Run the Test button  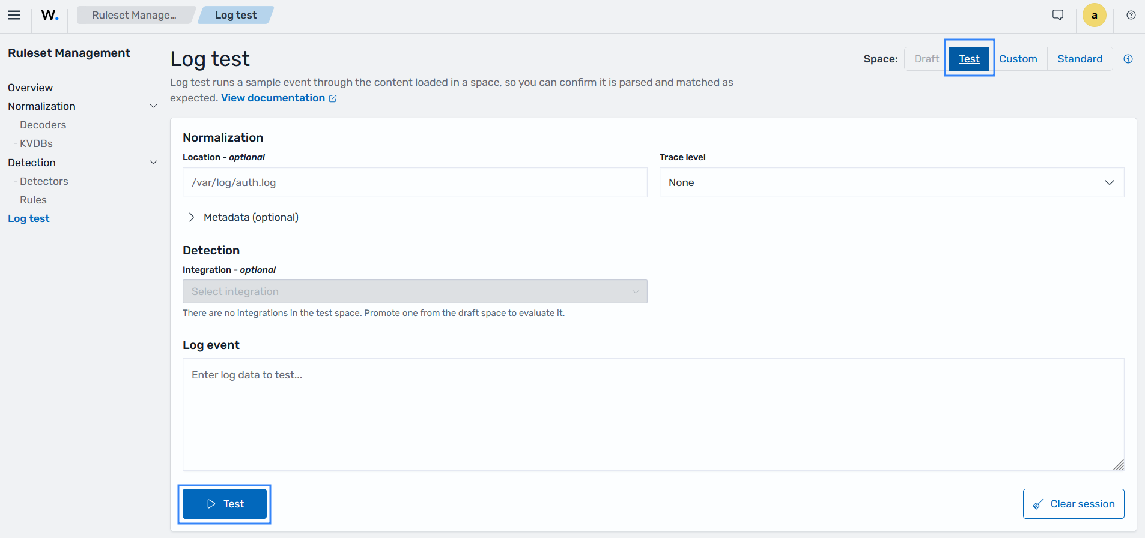point(225,504)
